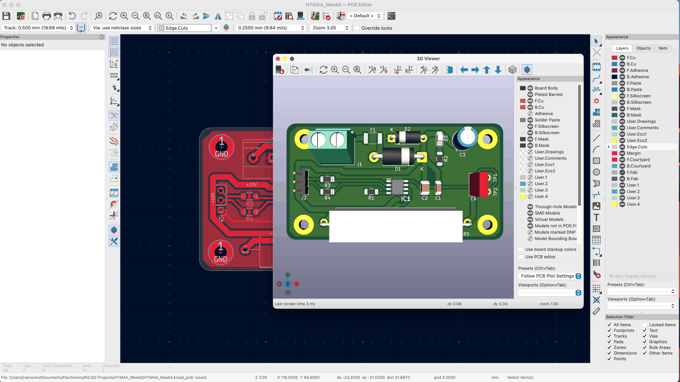Open Follow PCB Plot Settings presets dropdown

tap(550, 276)
